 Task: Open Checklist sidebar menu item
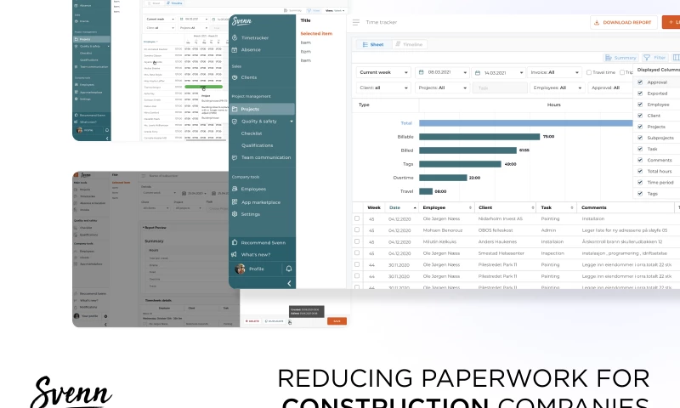[252, 133]
